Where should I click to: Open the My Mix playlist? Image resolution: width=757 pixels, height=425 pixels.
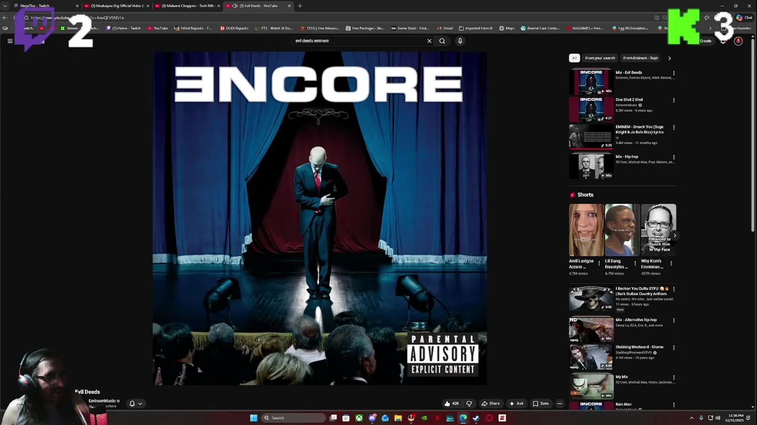pos(591,386)
